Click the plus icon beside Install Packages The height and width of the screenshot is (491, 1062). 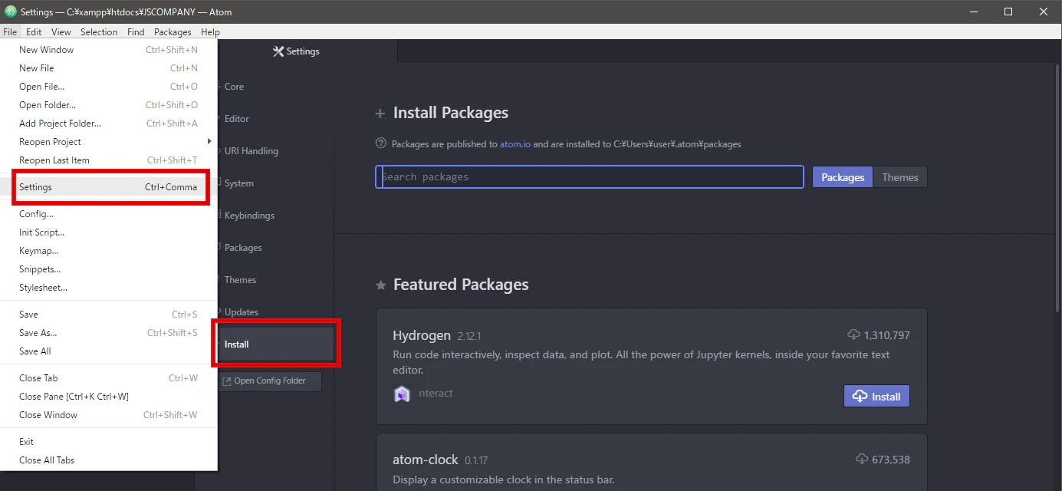click(x=380, y=114)
